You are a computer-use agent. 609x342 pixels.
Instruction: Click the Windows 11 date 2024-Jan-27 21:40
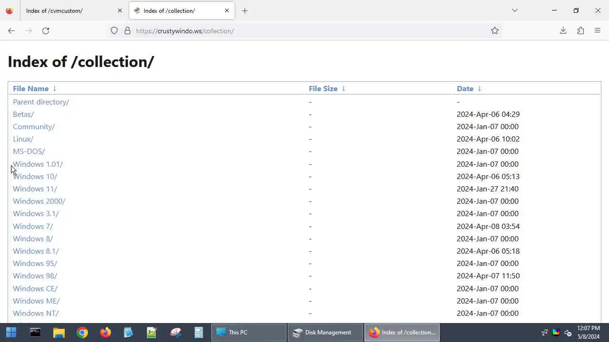coord(488,189)
